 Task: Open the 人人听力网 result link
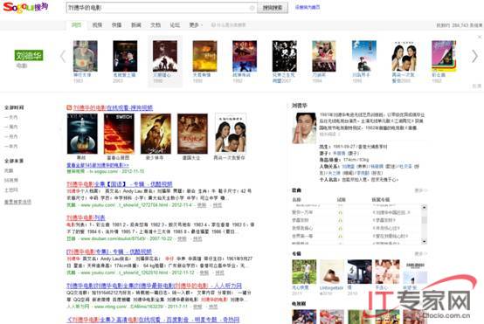click(154, 286)
